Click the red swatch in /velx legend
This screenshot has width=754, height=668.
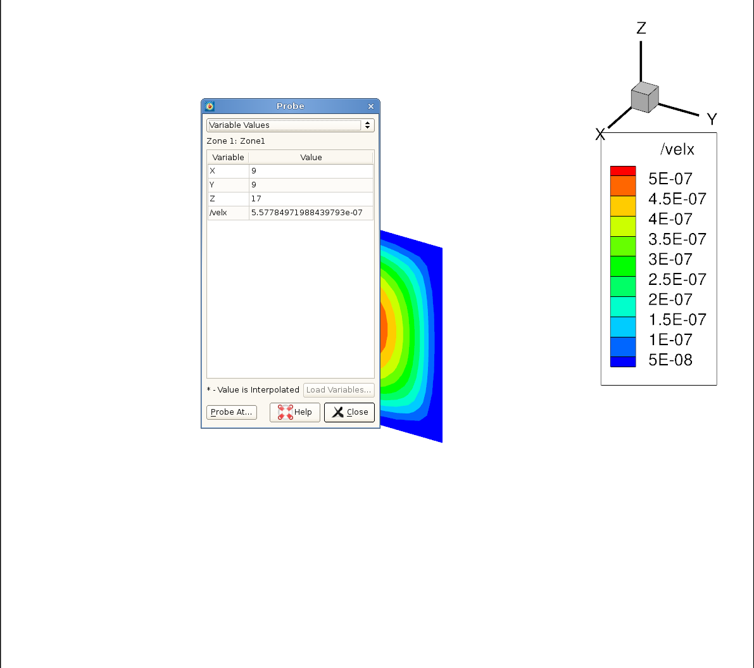(x=622, y=171)
